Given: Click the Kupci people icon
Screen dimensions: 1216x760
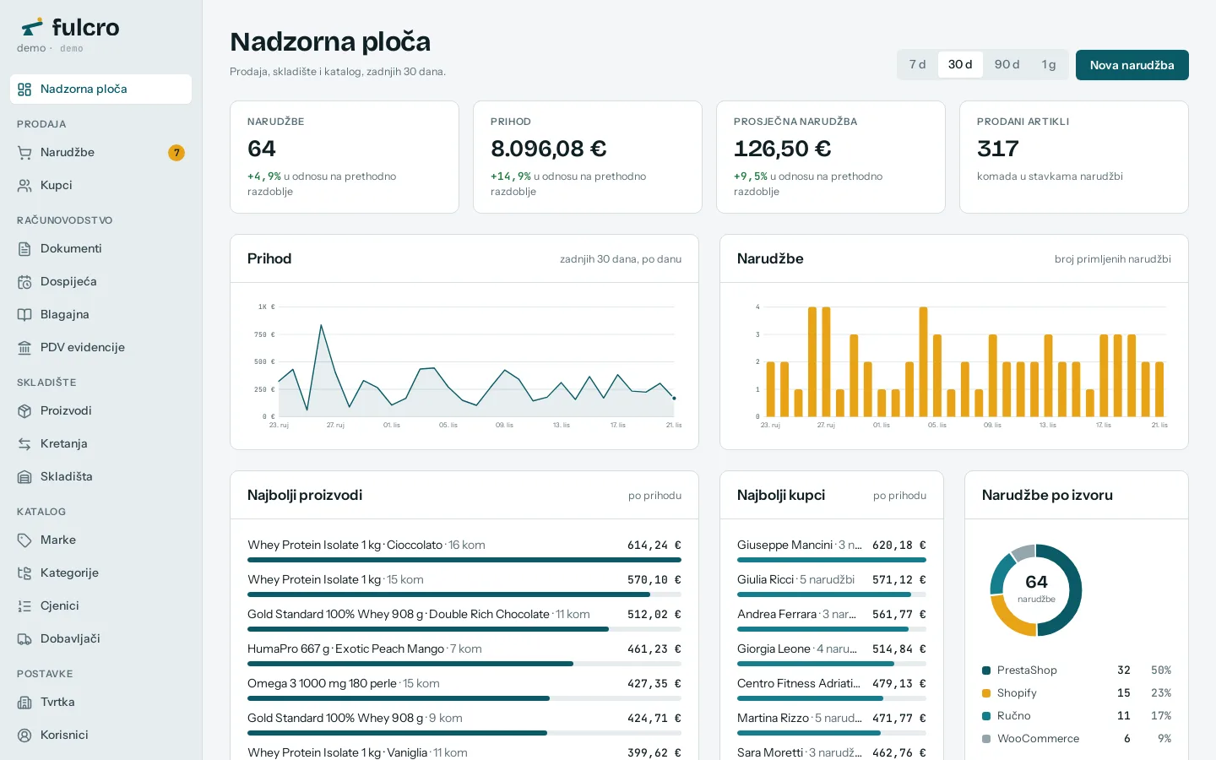Looking at the screenshot, I should (x=24, y=186).
